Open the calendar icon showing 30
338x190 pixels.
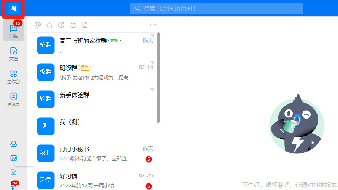pyautogui.click(x=14, y=158)
